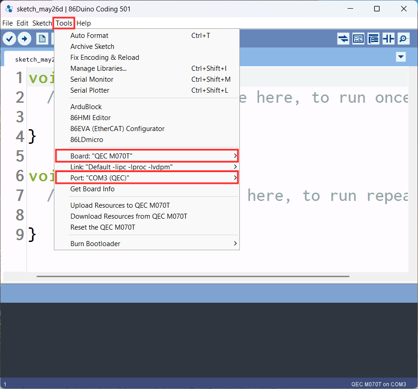Launch ArduBlock from the Tools menu
The image size is (418, 389).
[x=147, y=106]
